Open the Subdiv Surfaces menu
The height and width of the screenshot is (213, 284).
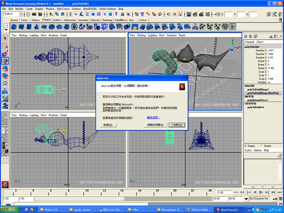click(x=107, y=9)
